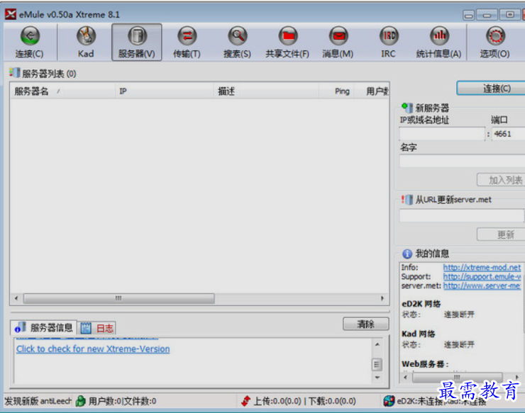Select the Servers (服务器) toolbar icon
Image resolution: width=525 pixels, height=413 pixels.
[x=137, y=36]
